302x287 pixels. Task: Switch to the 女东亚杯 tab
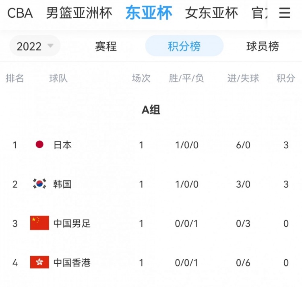(x=211, y=13)
